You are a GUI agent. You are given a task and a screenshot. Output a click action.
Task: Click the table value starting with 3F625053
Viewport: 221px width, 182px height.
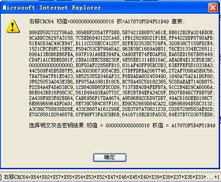51,82
